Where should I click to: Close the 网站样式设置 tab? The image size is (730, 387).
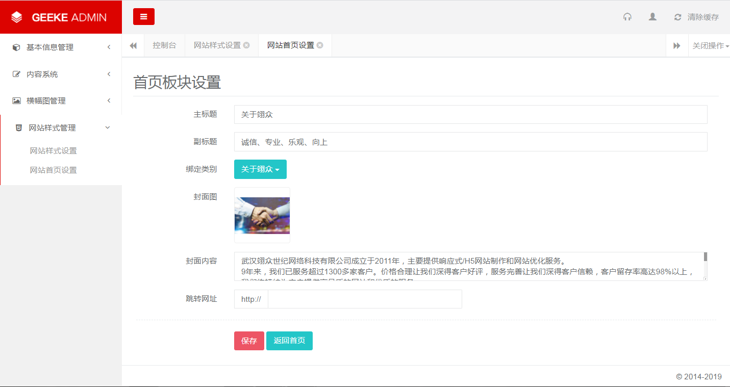(x=246, y=45)
